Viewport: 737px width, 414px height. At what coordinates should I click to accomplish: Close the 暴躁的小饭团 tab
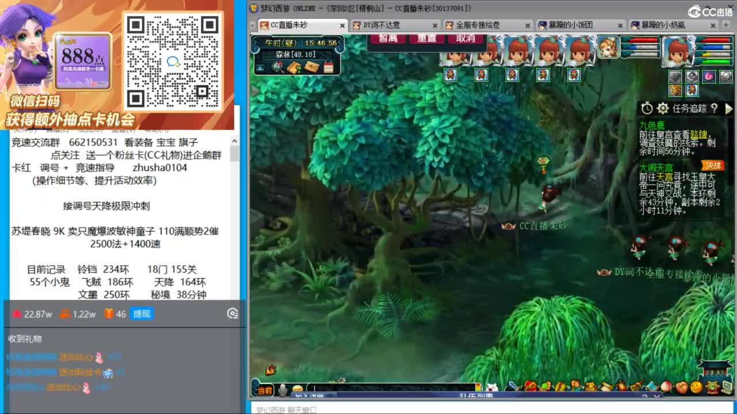(x=620, y=25)
